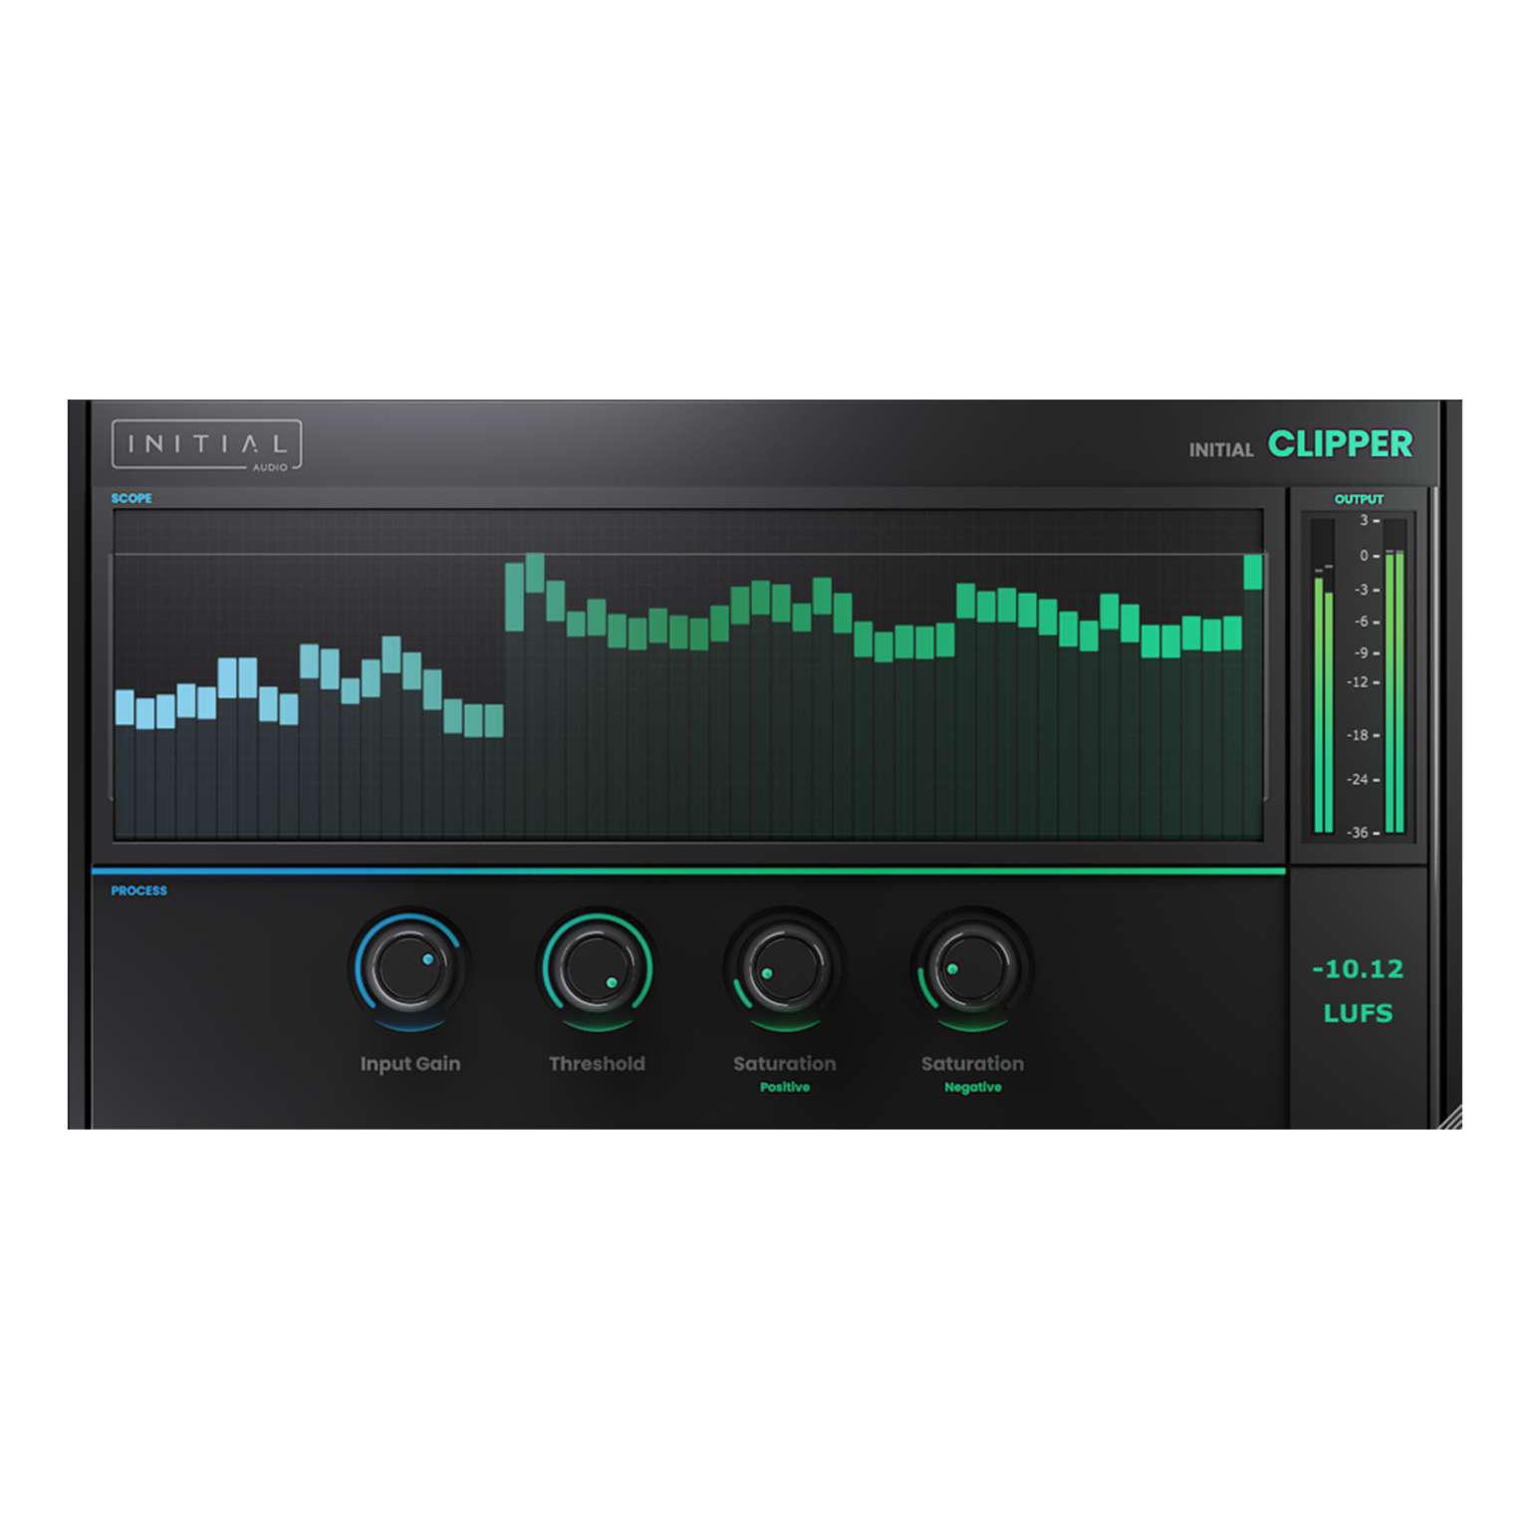Select the Threshold label
Image resolution: width=1530 pixels, height=1530 pixels.
(599, 1063)
